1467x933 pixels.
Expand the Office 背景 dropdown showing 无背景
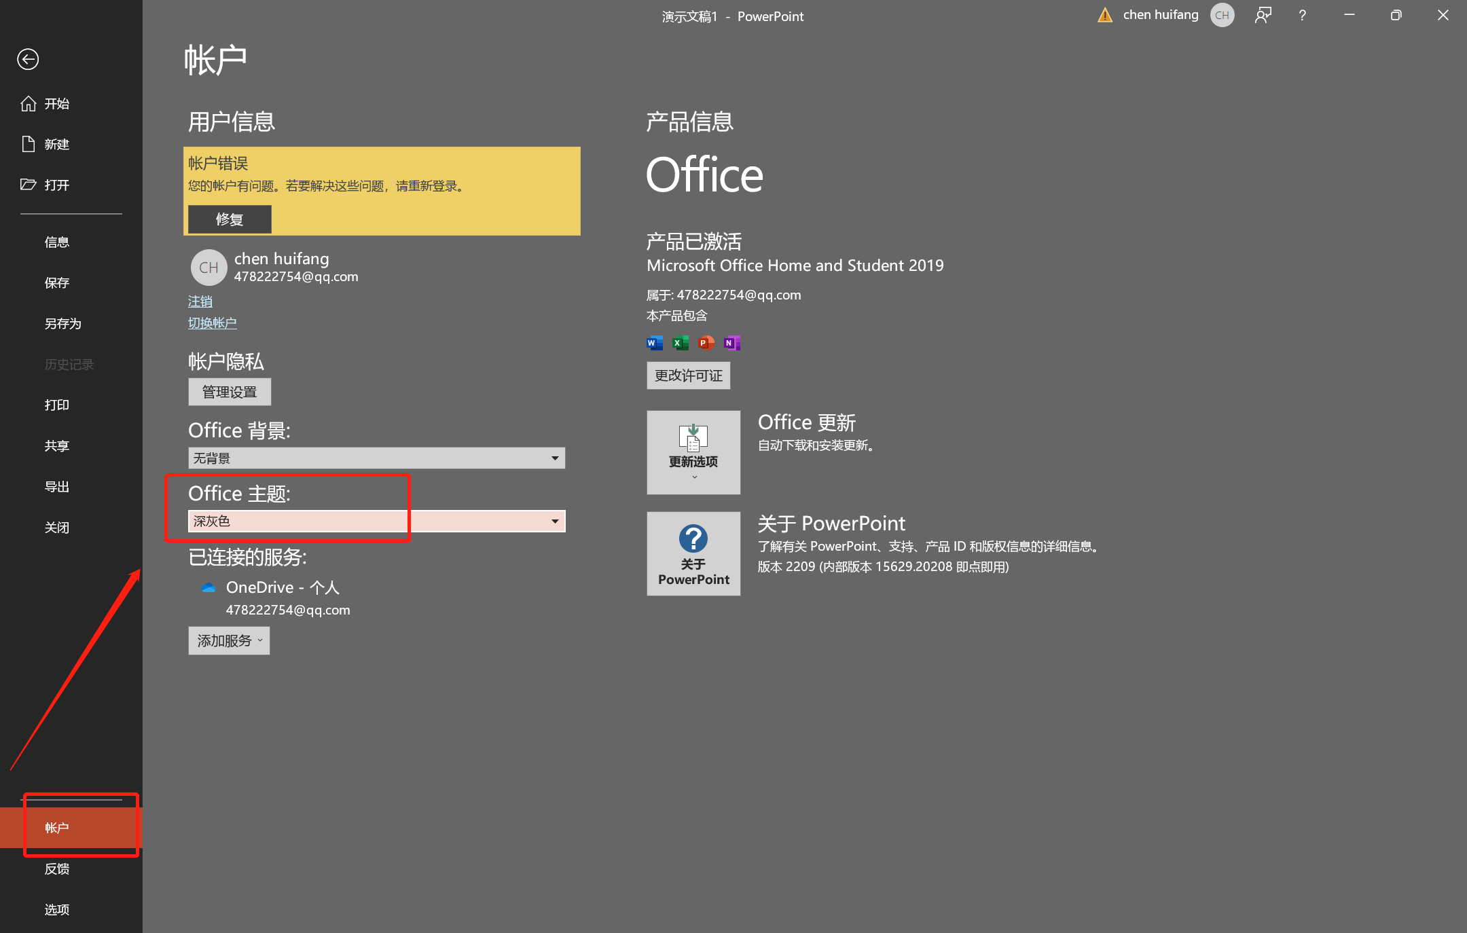coord(376,458)
